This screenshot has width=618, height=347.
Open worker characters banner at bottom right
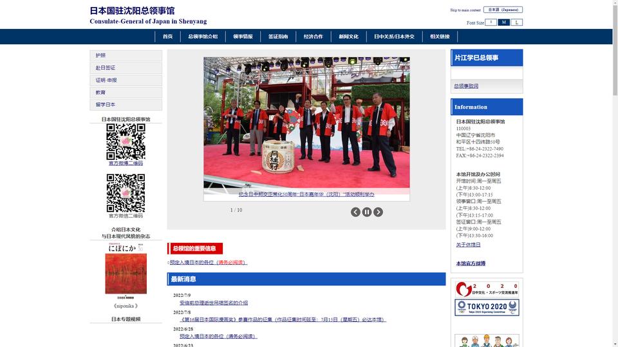pyautogui.click(x=487, y=341)
